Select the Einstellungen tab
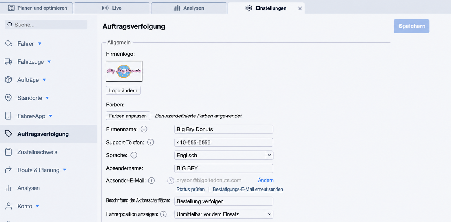This screenshot has width=451, height=222. (266, 8)
